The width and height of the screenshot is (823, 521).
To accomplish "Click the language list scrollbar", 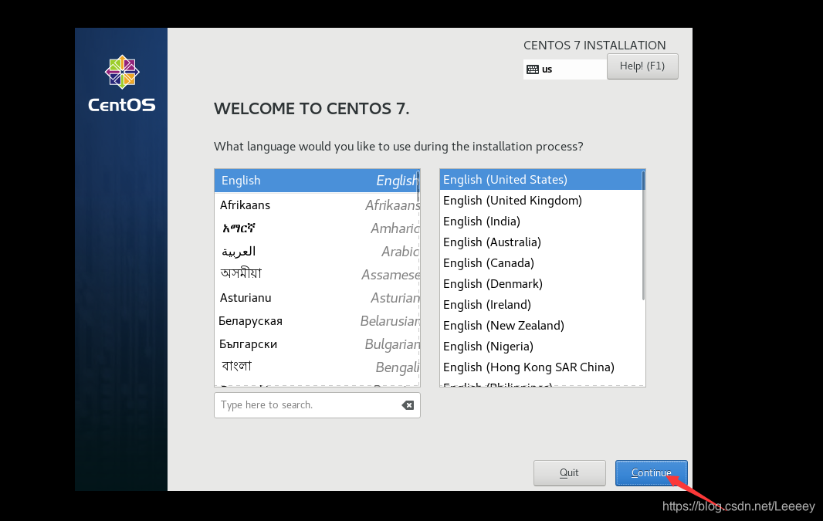I will tap(418, 186).
